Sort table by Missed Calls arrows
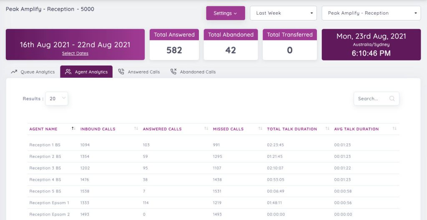Viewport: 427px width, 220px height. tap(260, 129)
